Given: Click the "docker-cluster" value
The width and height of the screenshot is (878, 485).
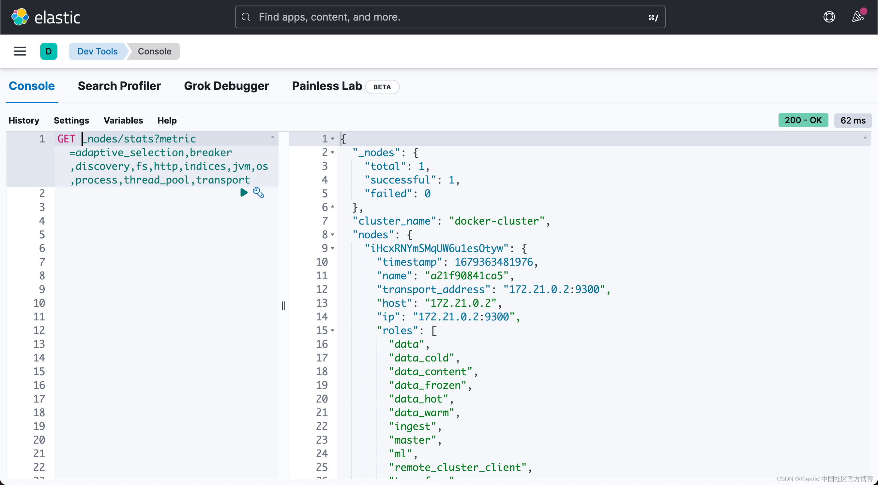Looking at the screenshot, I should pyautogui.click(x=497, y=221).
